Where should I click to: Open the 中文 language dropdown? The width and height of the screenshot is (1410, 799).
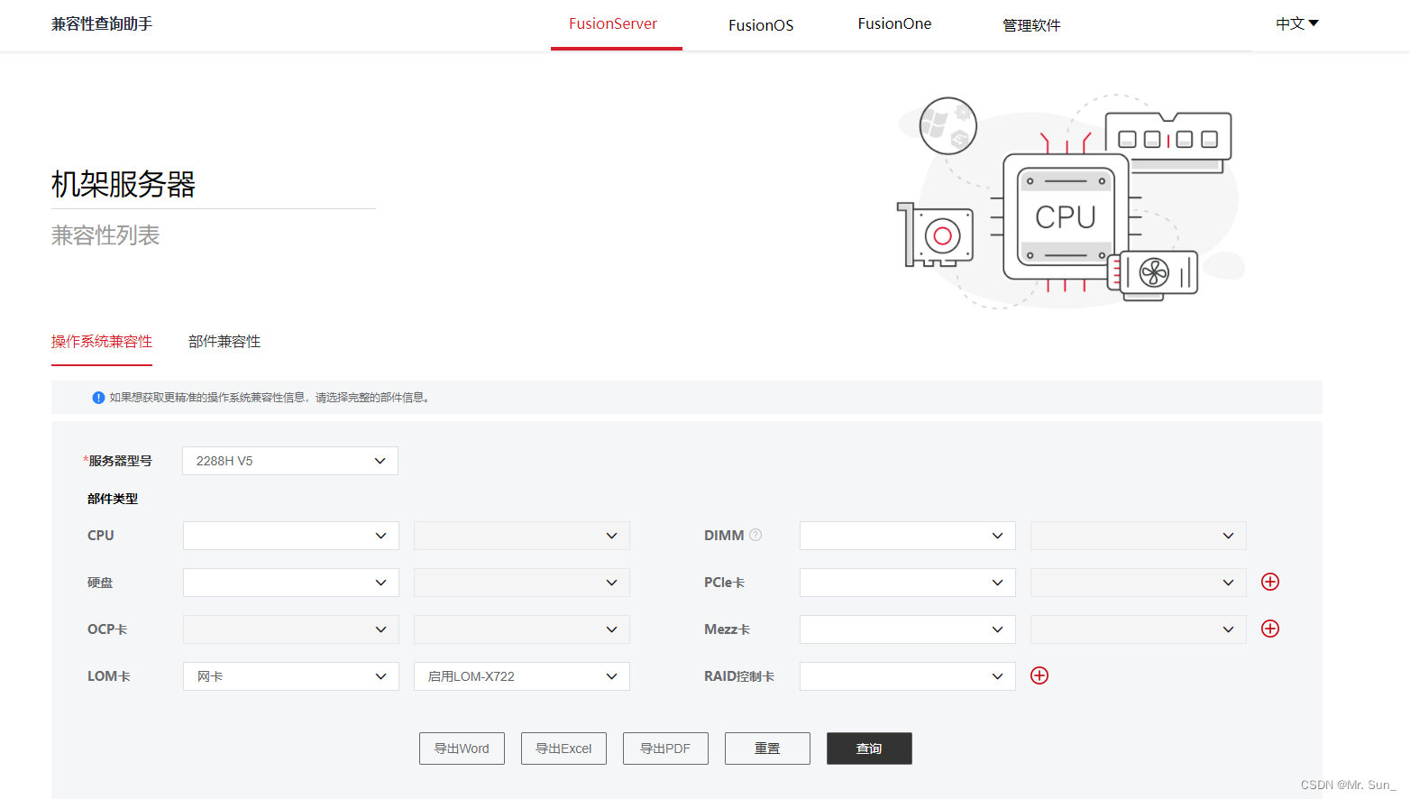(1296, 23)
